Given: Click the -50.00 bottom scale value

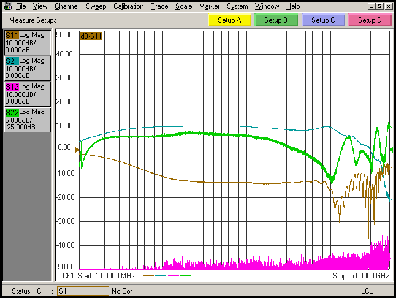Looking at the screenshot, I should click(66, 267).
